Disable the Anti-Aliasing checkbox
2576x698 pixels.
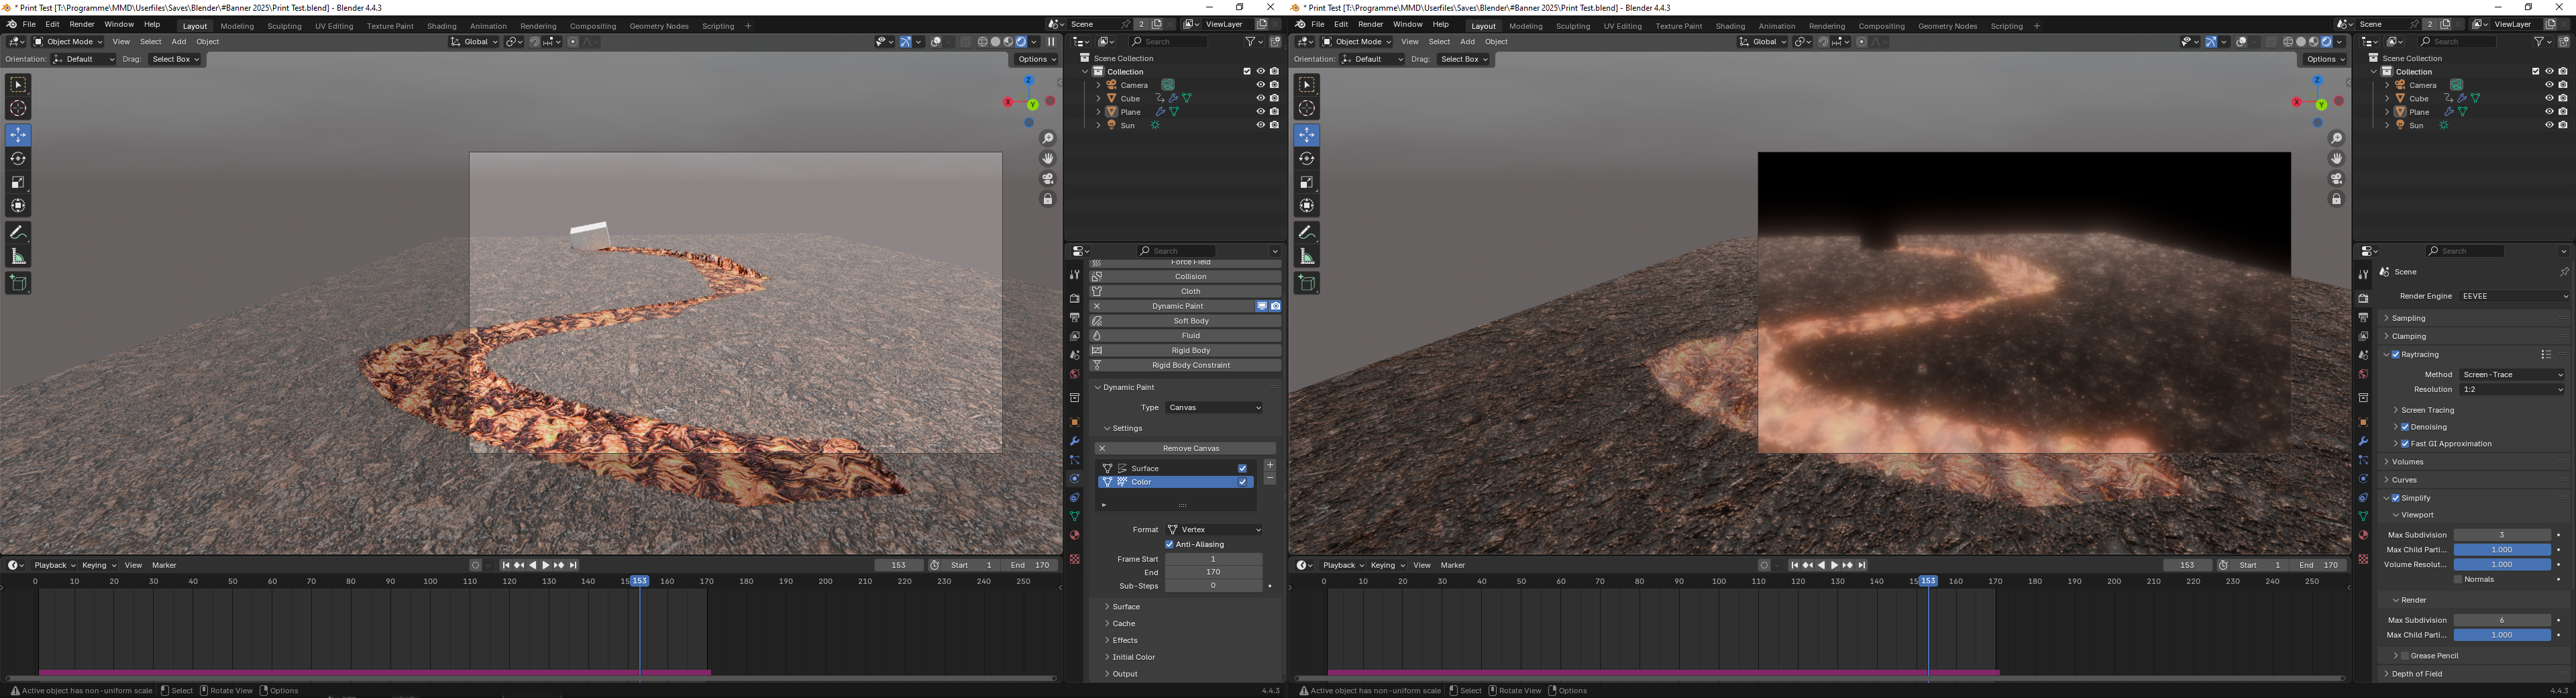1169,544
